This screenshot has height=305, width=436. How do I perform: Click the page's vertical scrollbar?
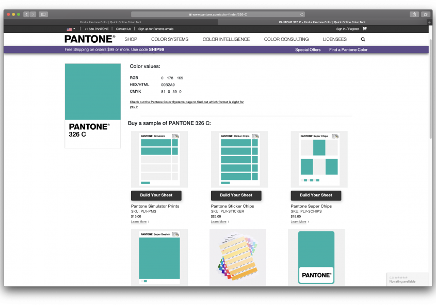(431, 89)
